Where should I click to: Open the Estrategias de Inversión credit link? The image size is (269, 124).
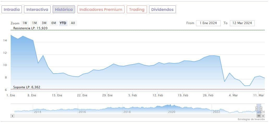(251, 119)
